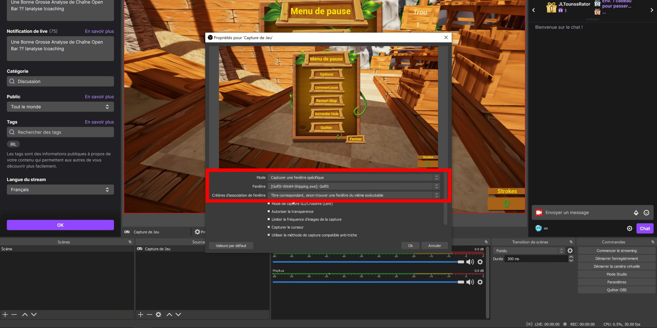Open the Tout le monde audience dropdown

pos(60,107)
